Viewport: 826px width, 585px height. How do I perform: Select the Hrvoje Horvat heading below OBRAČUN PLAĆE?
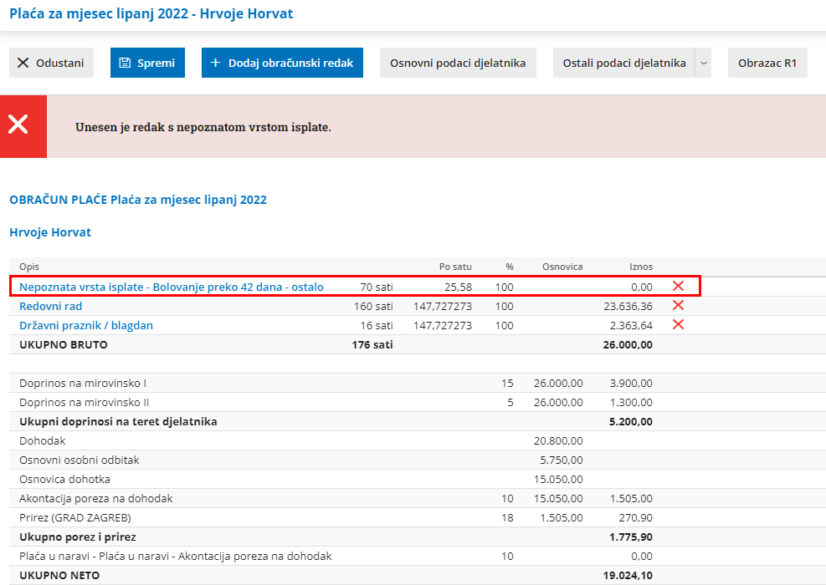click(50, 232)
